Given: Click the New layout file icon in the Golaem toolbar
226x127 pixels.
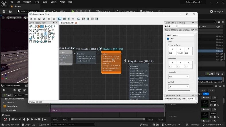Looking at the screenshot, I should (31, 19).
